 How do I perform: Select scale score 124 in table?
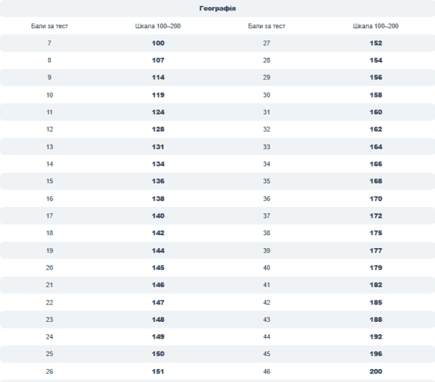tap(158, 112)
